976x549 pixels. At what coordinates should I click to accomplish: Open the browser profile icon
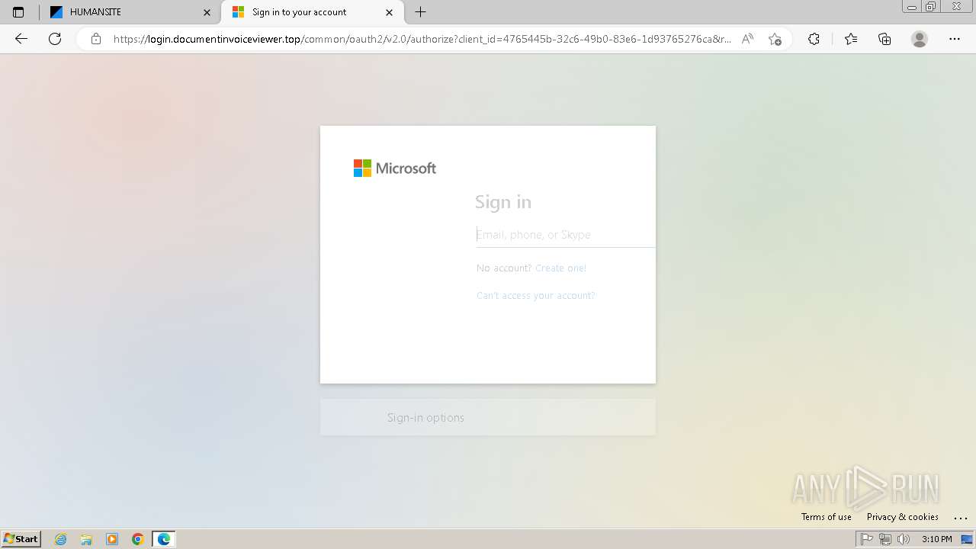click(x=920, y=39)
